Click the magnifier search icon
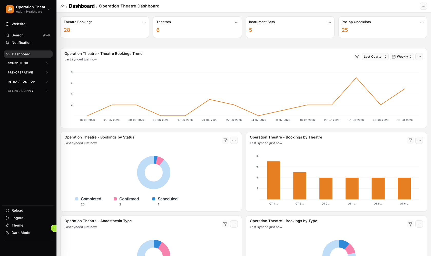The image size is (431, 256). tap(7, 35)
